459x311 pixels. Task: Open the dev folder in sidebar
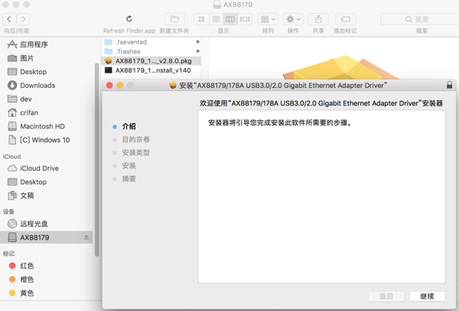47,99
